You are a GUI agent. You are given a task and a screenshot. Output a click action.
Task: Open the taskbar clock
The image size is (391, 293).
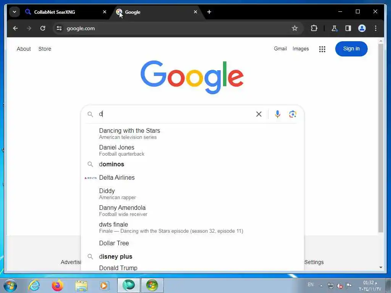[x=370, y=286]
